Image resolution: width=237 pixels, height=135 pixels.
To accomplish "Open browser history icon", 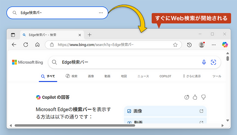I will click(189, 45).
